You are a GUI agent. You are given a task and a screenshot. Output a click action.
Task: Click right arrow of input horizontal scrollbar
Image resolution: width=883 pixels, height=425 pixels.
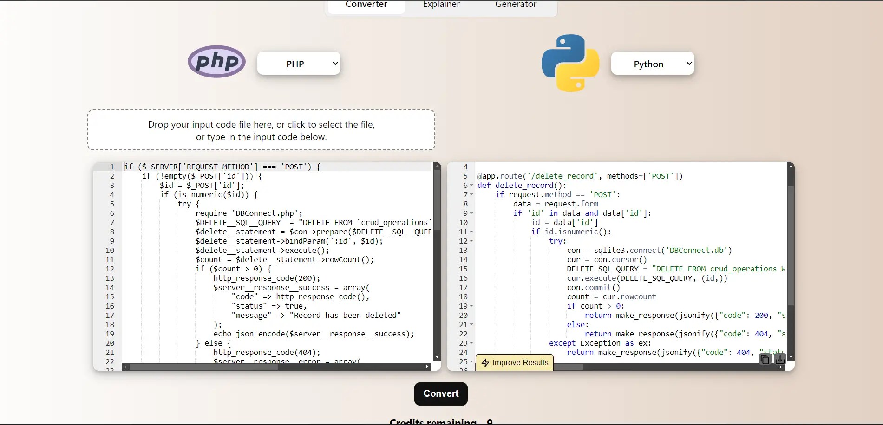point(427,367)
